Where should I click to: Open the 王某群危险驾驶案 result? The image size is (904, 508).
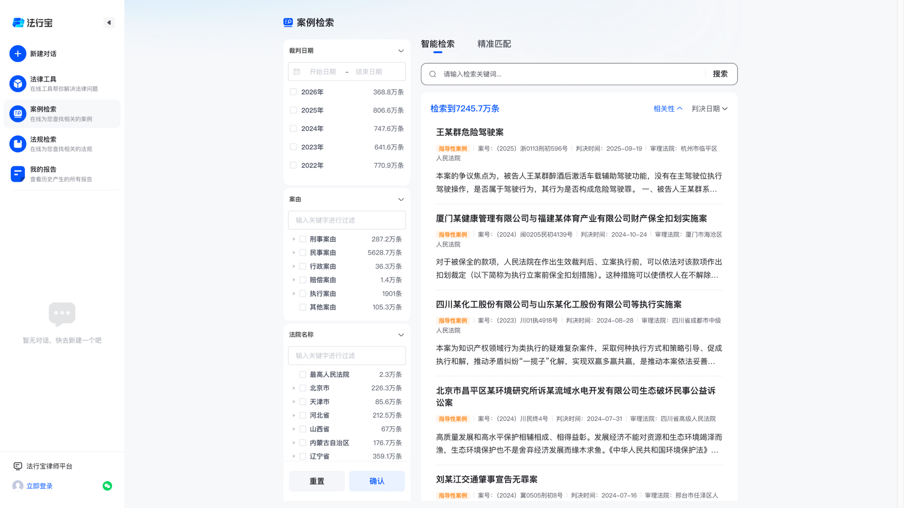click(x=469, y=132)
